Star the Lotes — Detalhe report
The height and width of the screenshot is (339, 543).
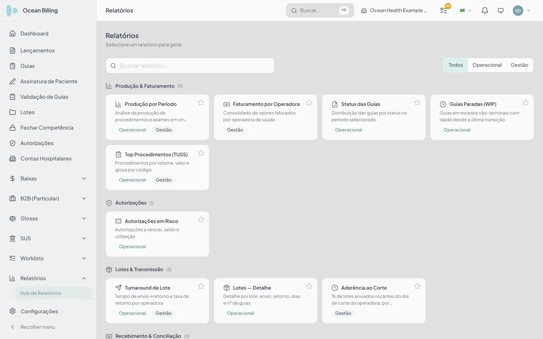tap(309, 286)
